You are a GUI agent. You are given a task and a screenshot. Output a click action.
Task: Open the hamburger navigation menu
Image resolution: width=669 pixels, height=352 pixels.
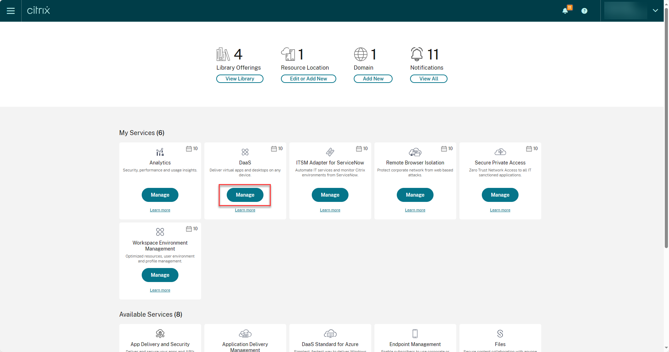tap(11, 11)
